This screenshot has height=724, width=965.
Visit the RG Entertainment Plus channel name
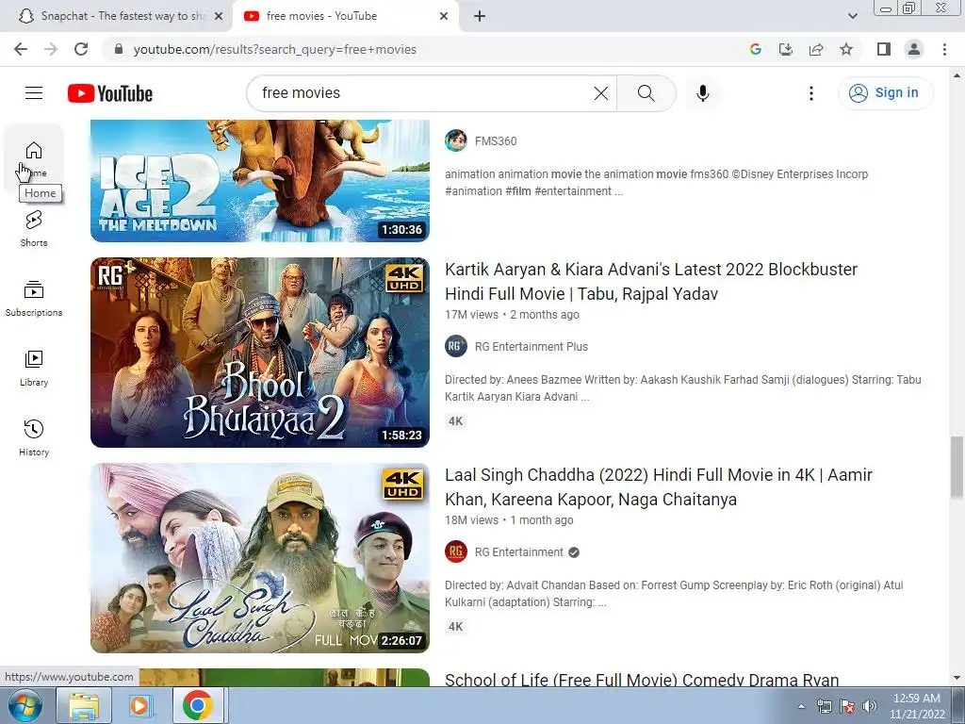pyautogui.click(x=532, y=347)
